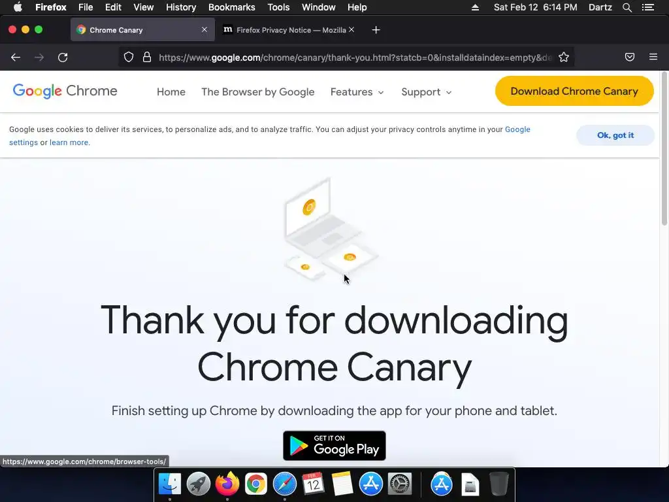Open the Trash in dock

498,484
